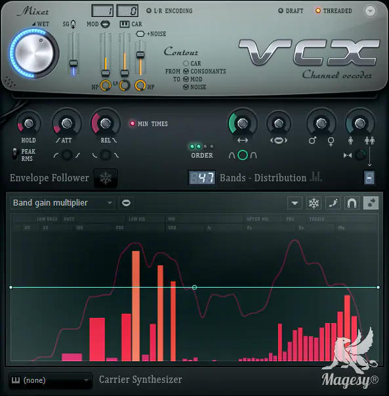Click the HP filter knob under NOISE fader
The height and width of the screenshot is (396, 389).
pyautogui.click(x=140, y=85)
